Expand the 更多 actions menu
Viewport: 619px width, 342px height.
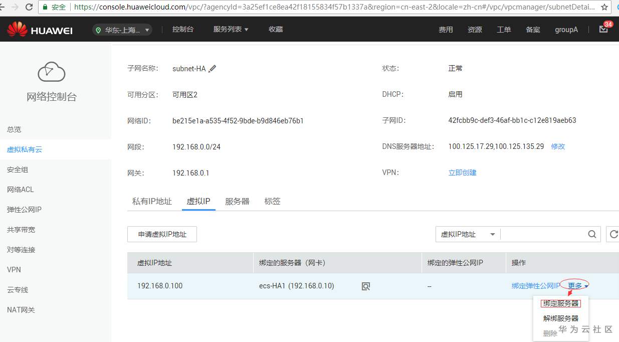[x=578, y=286]
